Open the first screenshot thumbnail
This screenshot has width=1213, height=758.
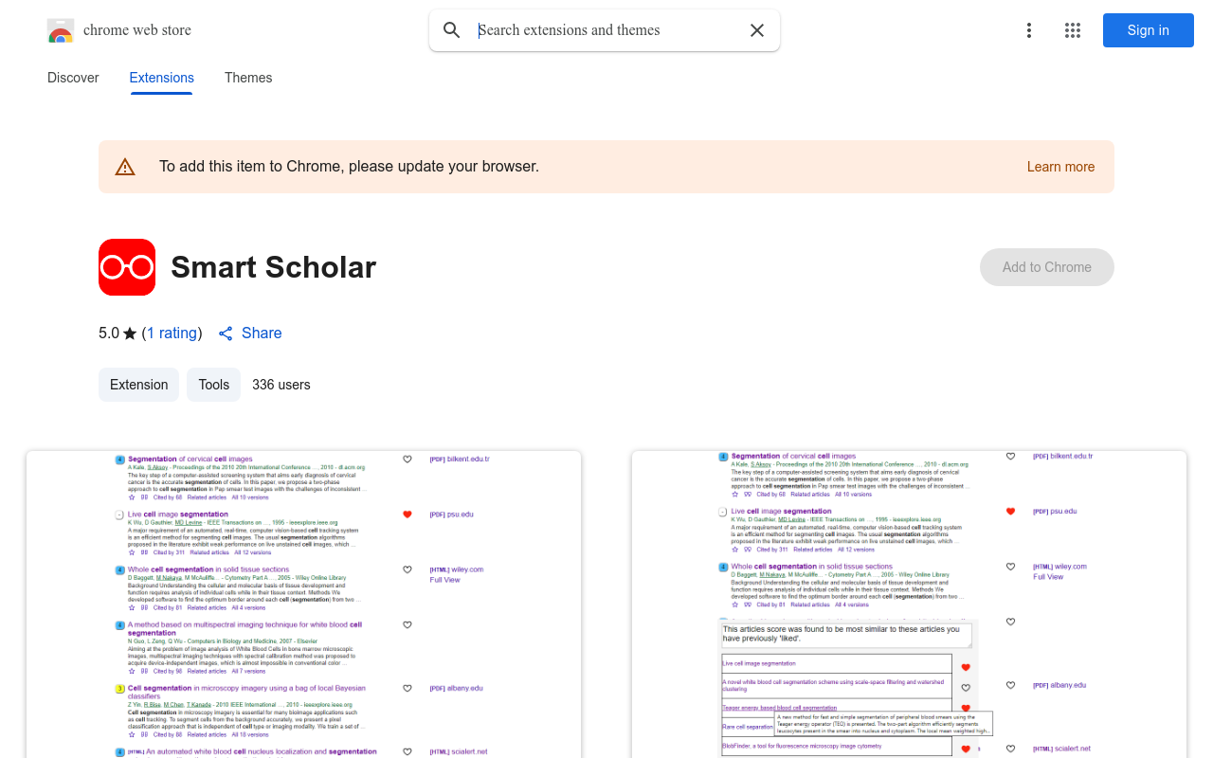(x=303, y=605)
